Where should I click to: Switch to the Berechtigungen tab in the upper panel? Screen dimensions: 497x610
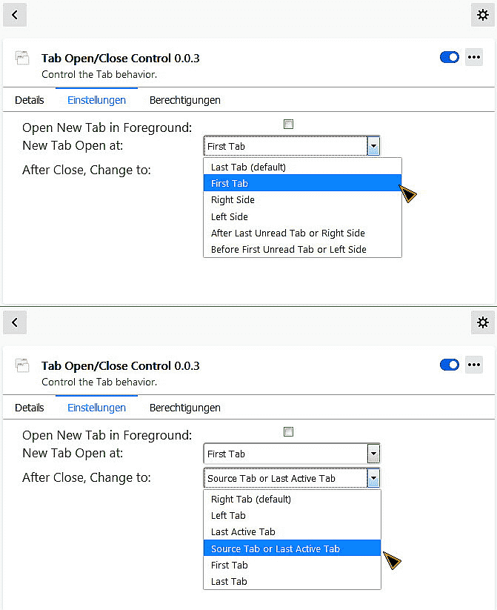click(184, 100)
